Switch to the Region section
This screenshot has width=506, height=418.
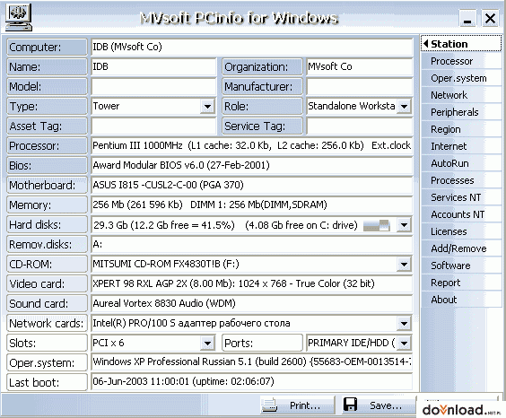tap(461, 129)
